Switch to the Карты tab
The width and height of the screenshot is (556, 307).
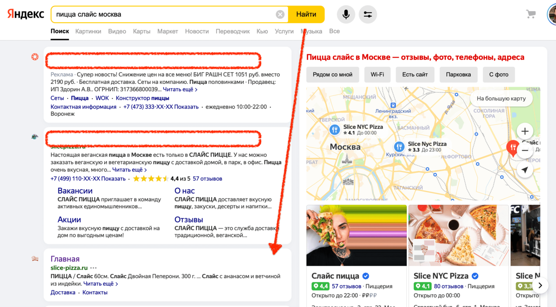click(142, 32)
